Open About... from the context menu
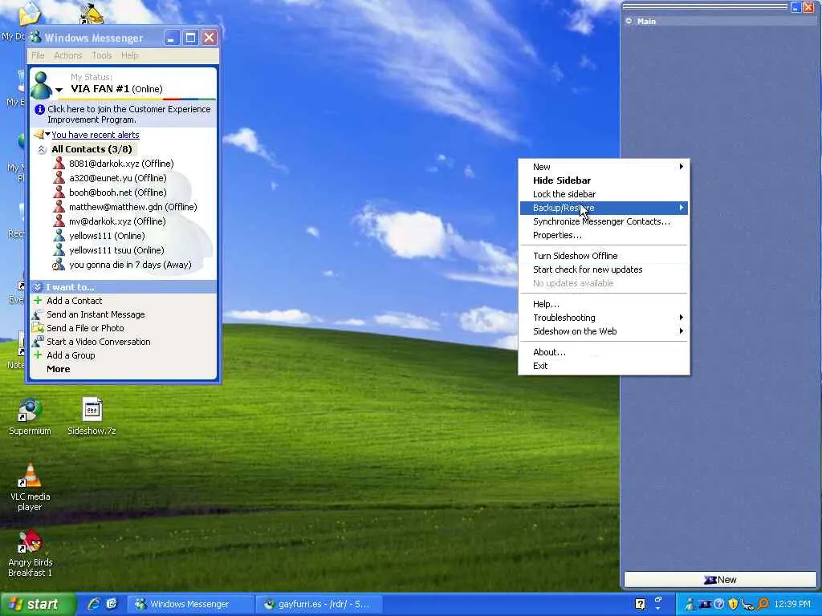The height and width of the screenshot is (616, 822). 604,352
